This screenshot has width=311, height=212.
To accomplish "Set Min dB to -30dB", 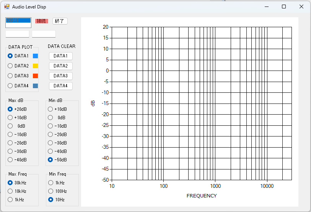I will (50, 143).
